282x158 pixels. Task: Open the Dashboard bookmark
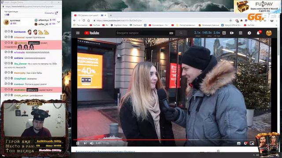point(136,25)
